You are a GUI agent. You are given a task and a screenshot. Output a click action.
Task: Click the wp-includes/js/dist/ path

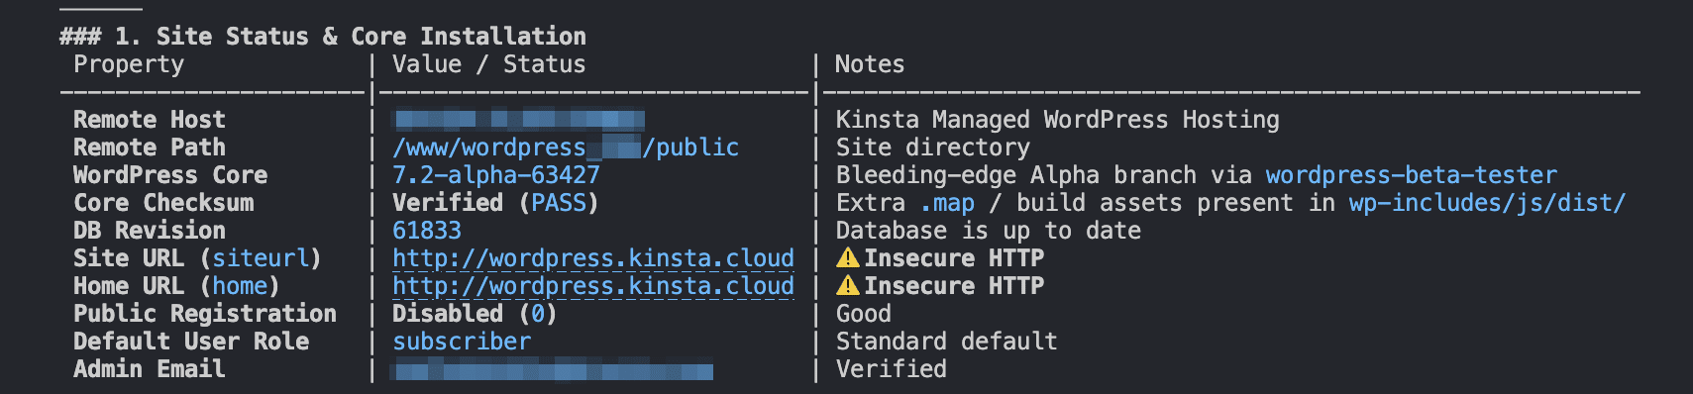(x=1487, y=203)
